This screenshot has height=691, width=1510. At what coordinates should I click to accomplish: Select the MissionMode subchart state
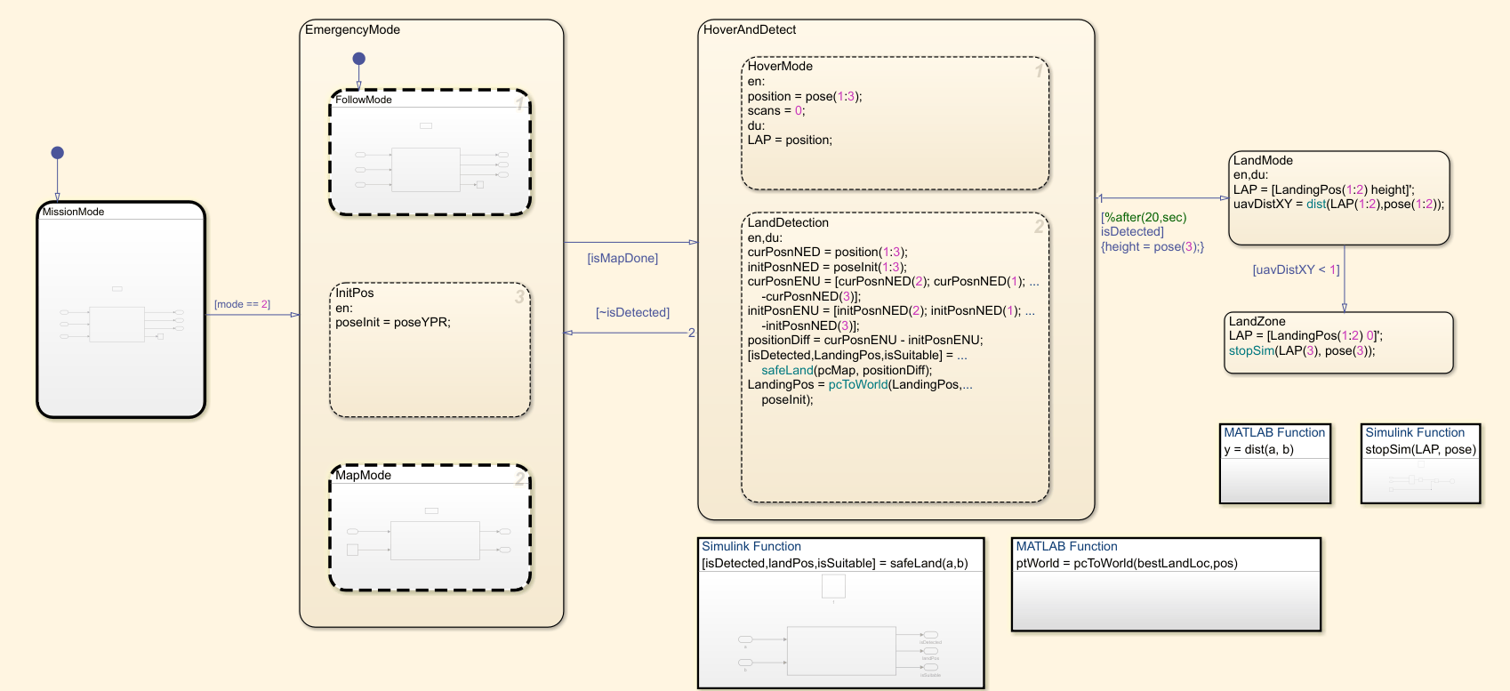121,309
